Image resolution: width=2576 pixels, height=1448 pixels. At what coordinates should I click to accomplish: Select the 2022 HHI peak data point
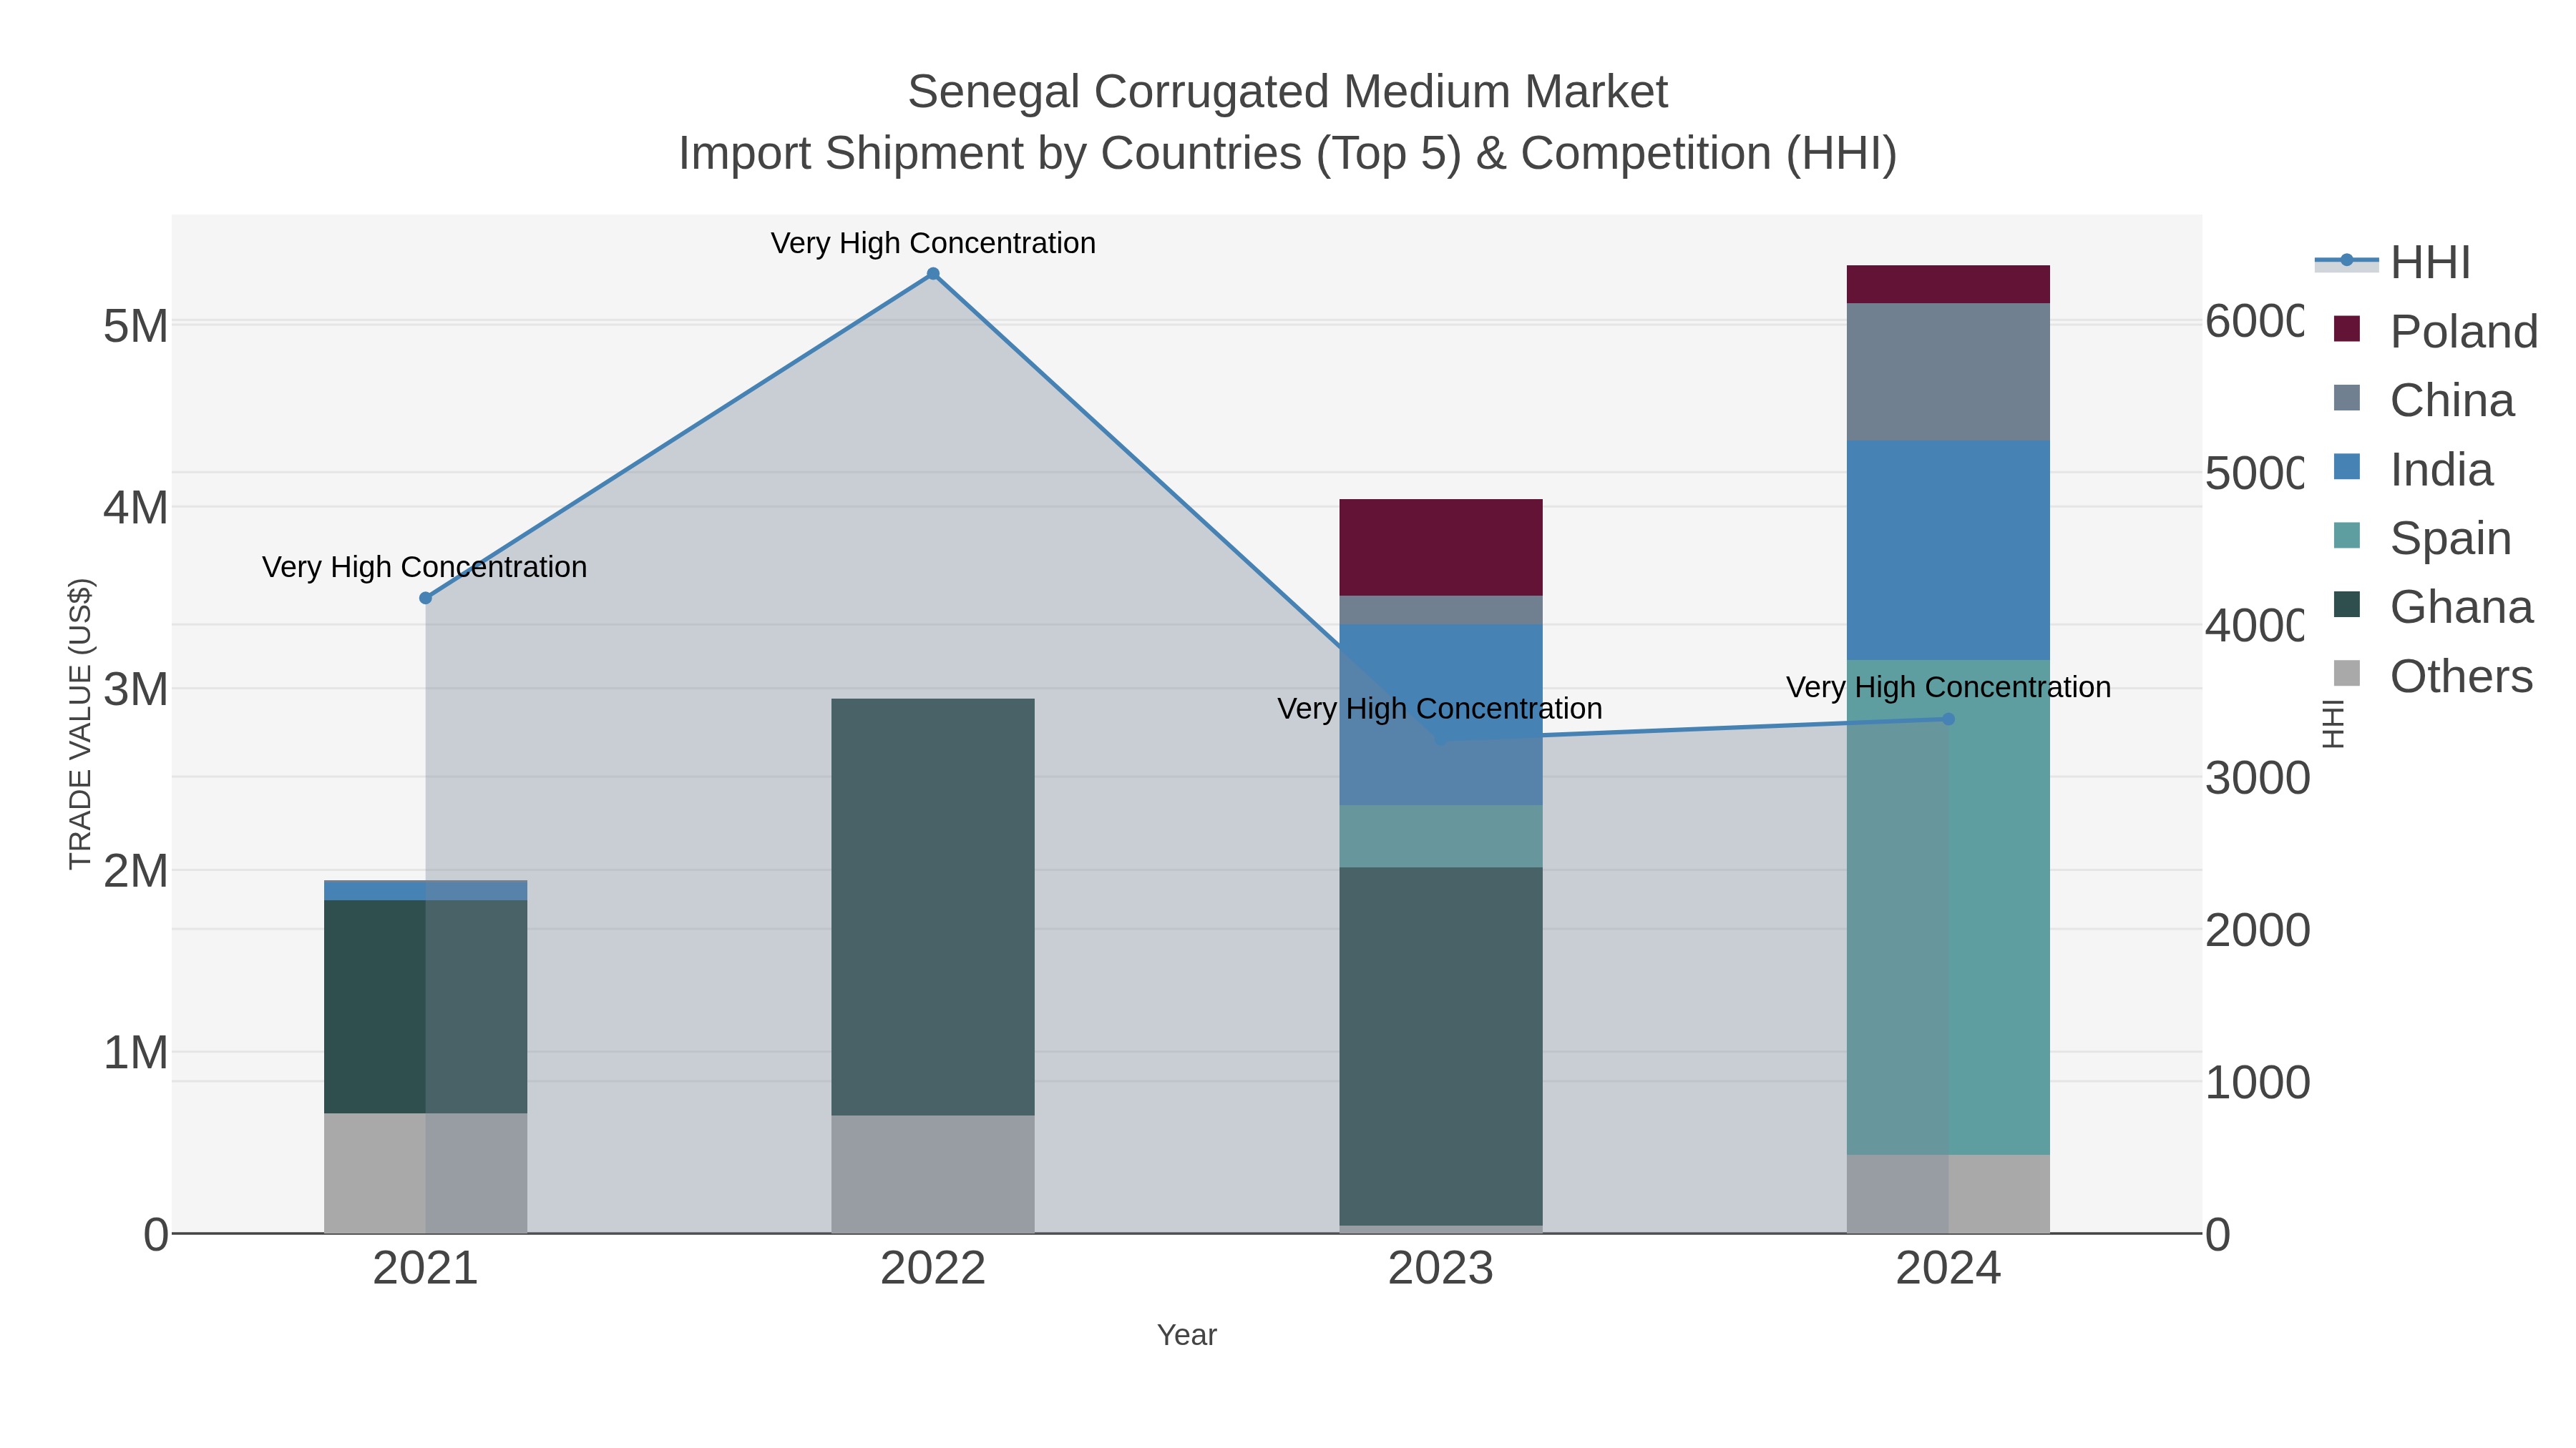tap(933, 274)
